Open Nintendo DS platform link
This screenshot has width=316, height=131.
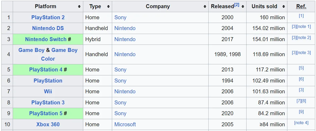coord(48,28)
